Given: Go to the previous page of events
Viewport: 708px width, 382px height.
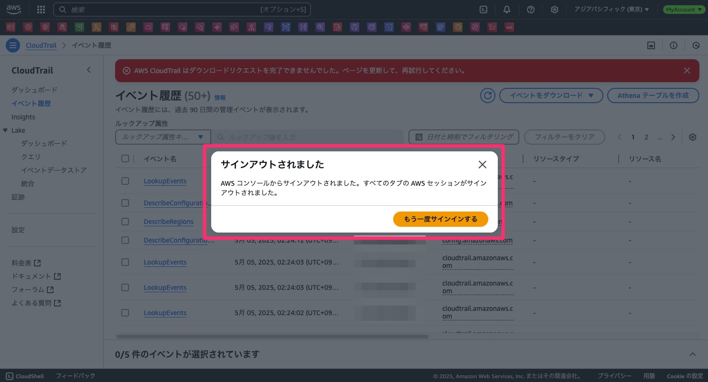Looking at the screenshot, I should [620, 137].
